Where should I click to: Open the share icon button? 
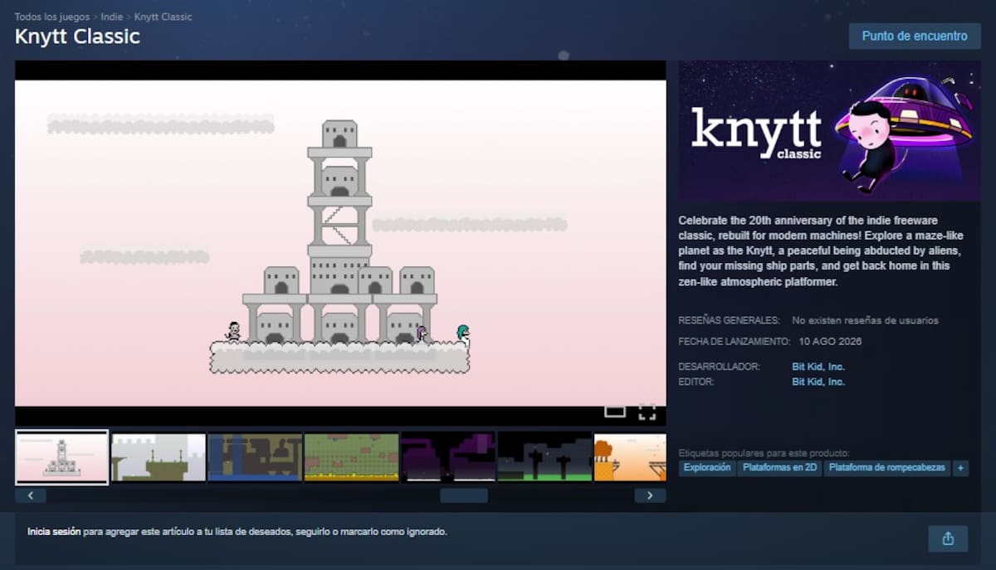pos(948,538)
